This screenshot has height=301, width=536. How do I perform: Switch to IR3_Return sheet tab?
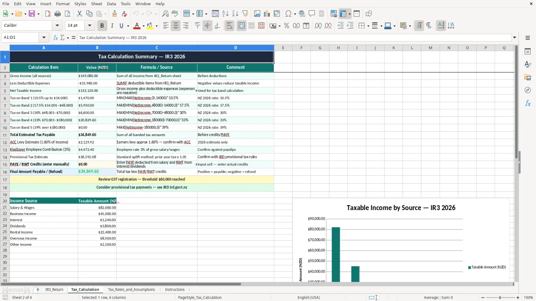(54, 289)
